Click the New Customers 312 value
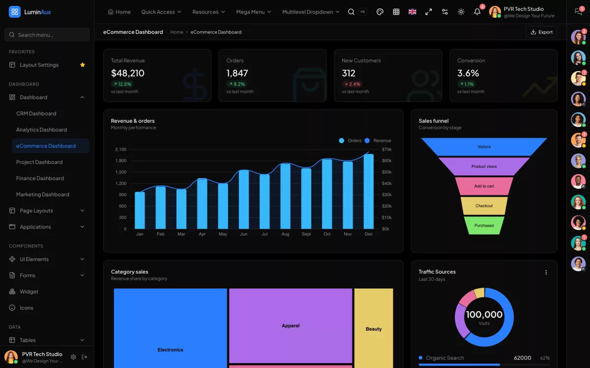This screenshot has width=590, height=368. pos(349,73)
